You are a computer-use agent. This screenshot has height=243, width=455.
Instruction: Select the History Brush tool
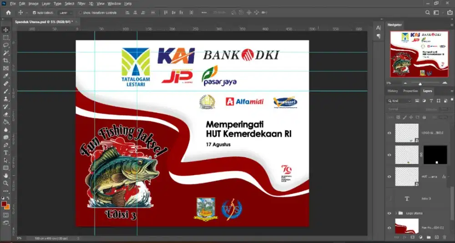click(x=5, y=107)
